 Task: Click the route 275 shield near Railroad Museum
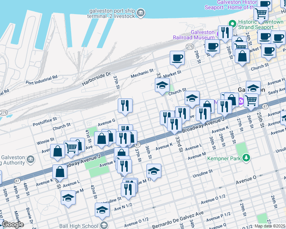(x=189, y=46)
